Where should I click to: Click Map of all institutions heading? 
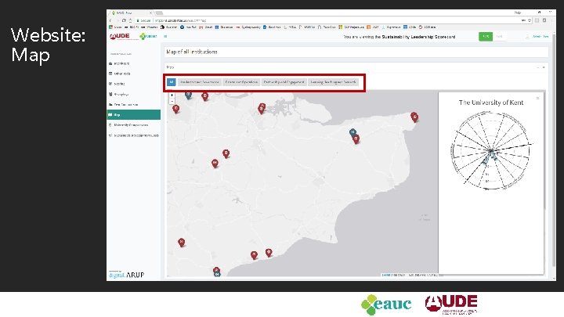(192, 52)
